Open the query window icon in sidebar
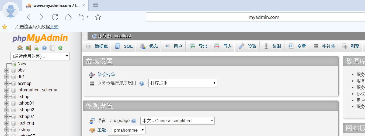 (36, 48)
